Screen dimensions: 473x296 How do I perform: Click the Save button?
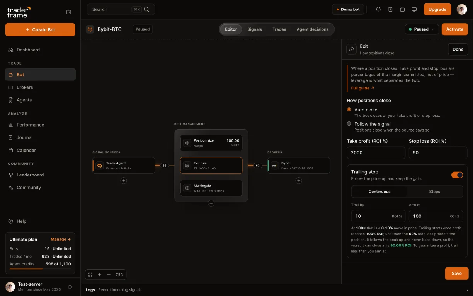click(x=457, y=273)
